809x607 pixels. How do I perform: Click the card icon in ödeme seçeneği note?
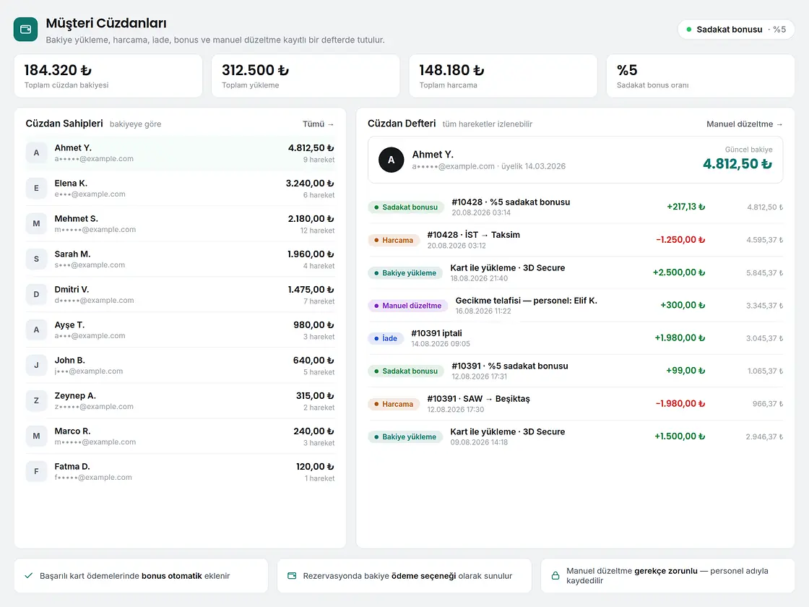(292, 575)
